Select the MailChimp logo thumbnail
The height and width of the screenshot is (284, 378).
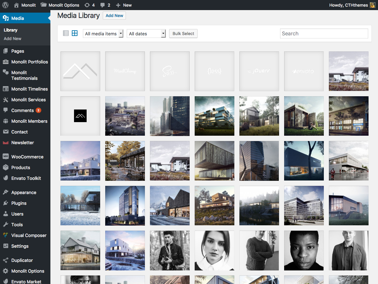coord(125,71)
